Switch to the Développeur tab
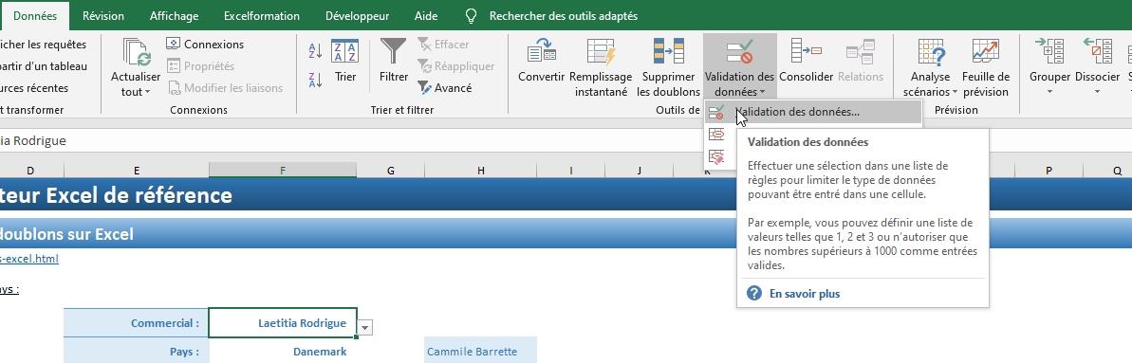This screenshot has height=363, width=1132. point(357,16)
